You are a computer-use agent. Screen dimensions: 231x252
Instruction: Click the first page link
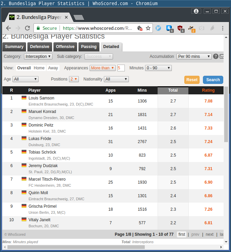182,234
